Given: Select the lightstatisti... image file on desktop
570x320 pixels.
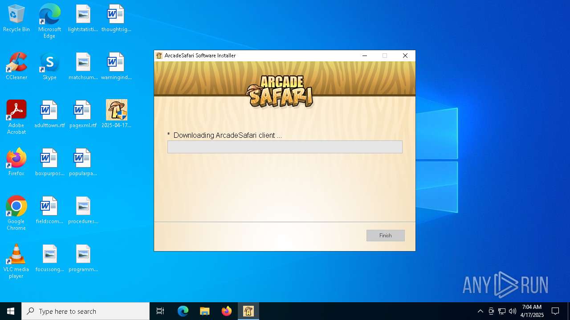Looking at the screenshot, I should [83, 19].
